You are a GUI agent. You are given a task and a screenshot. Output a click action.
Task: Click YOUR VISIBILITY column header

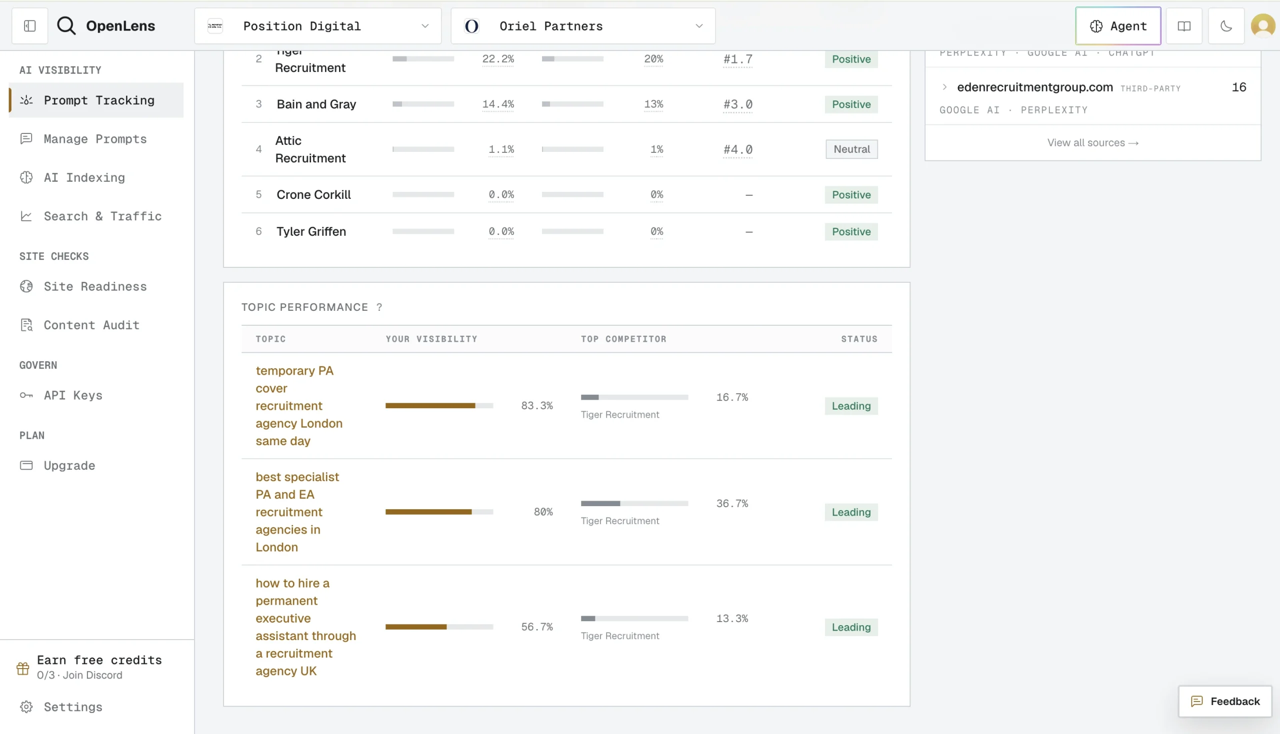(x=431, y=339)
